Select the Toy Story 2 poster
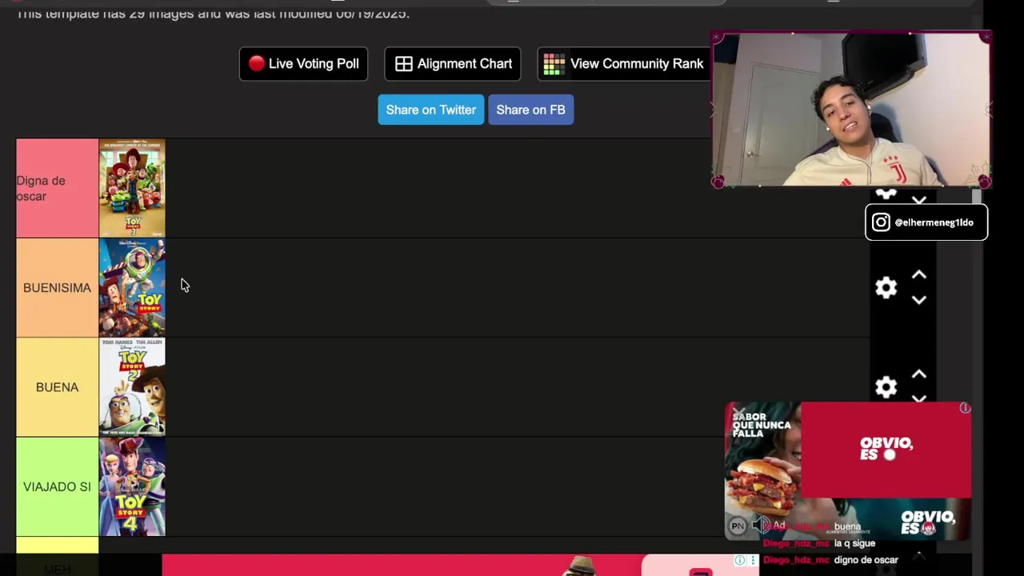The image size is (1024, 576). 132,387
